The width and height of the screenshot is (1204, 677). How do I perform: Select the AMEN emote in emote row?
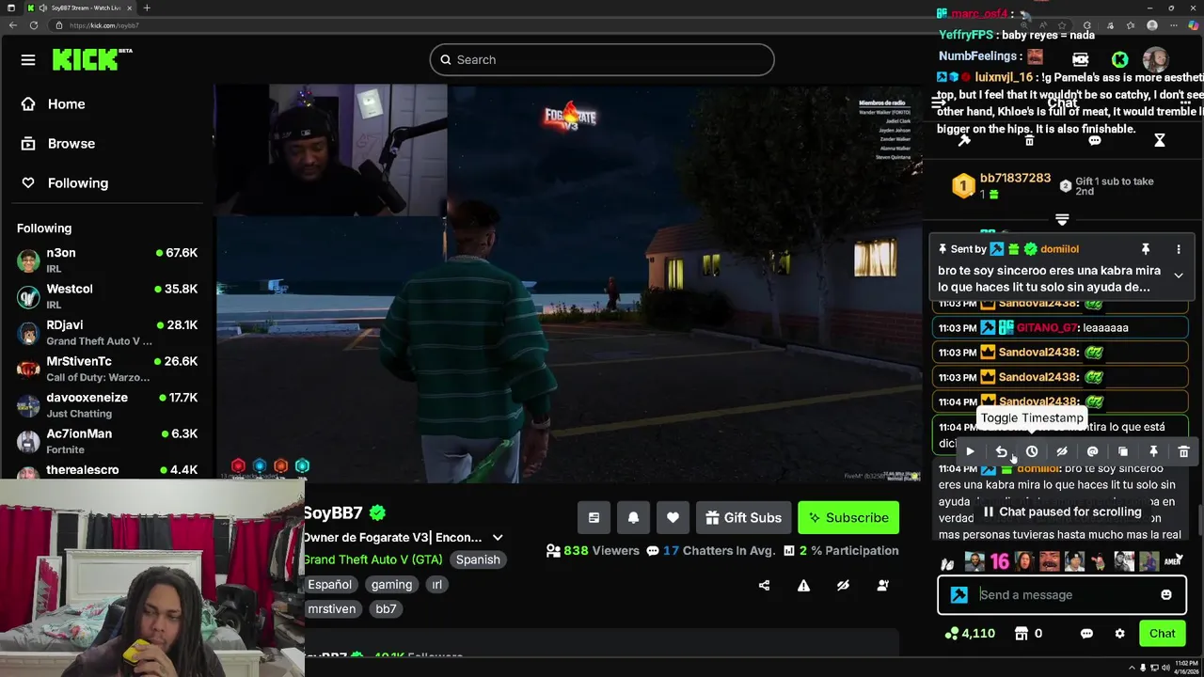[x=1173, y=562]
